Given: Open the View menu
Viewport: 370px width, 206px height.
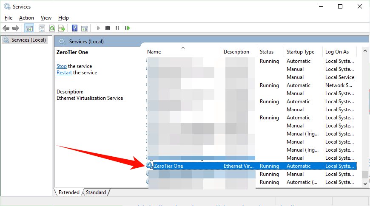Looking at the screenshot, I should click(46, 18).
